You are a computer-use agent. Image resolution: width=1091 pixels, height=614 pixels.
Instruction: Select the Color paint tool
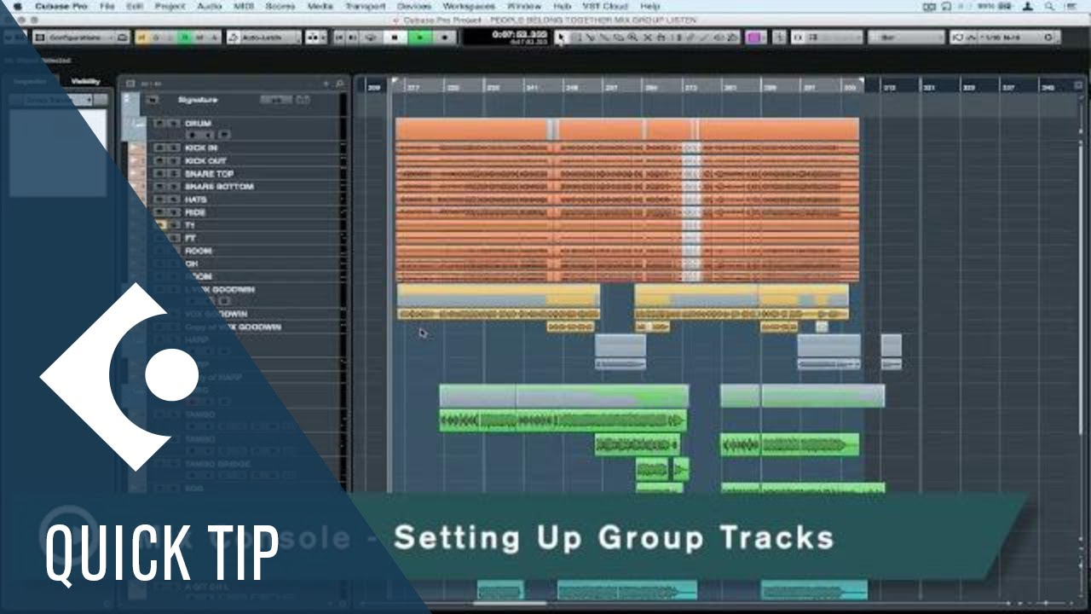(733, 38)
